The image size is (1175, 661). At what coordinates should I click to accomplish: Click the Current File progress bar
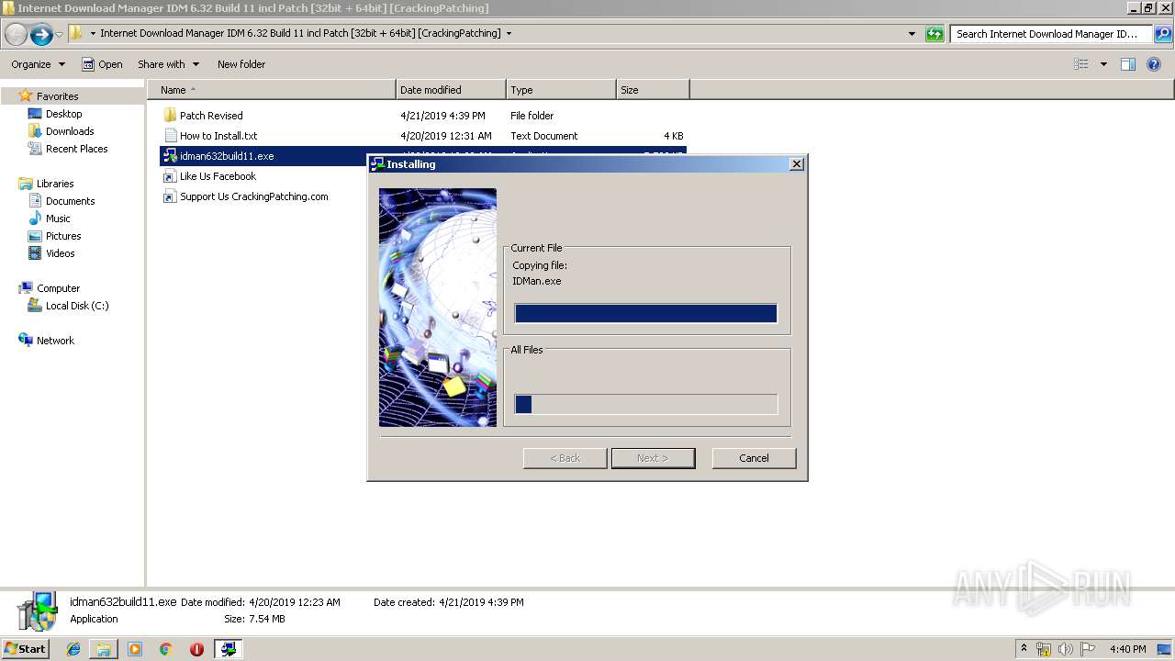645,314
